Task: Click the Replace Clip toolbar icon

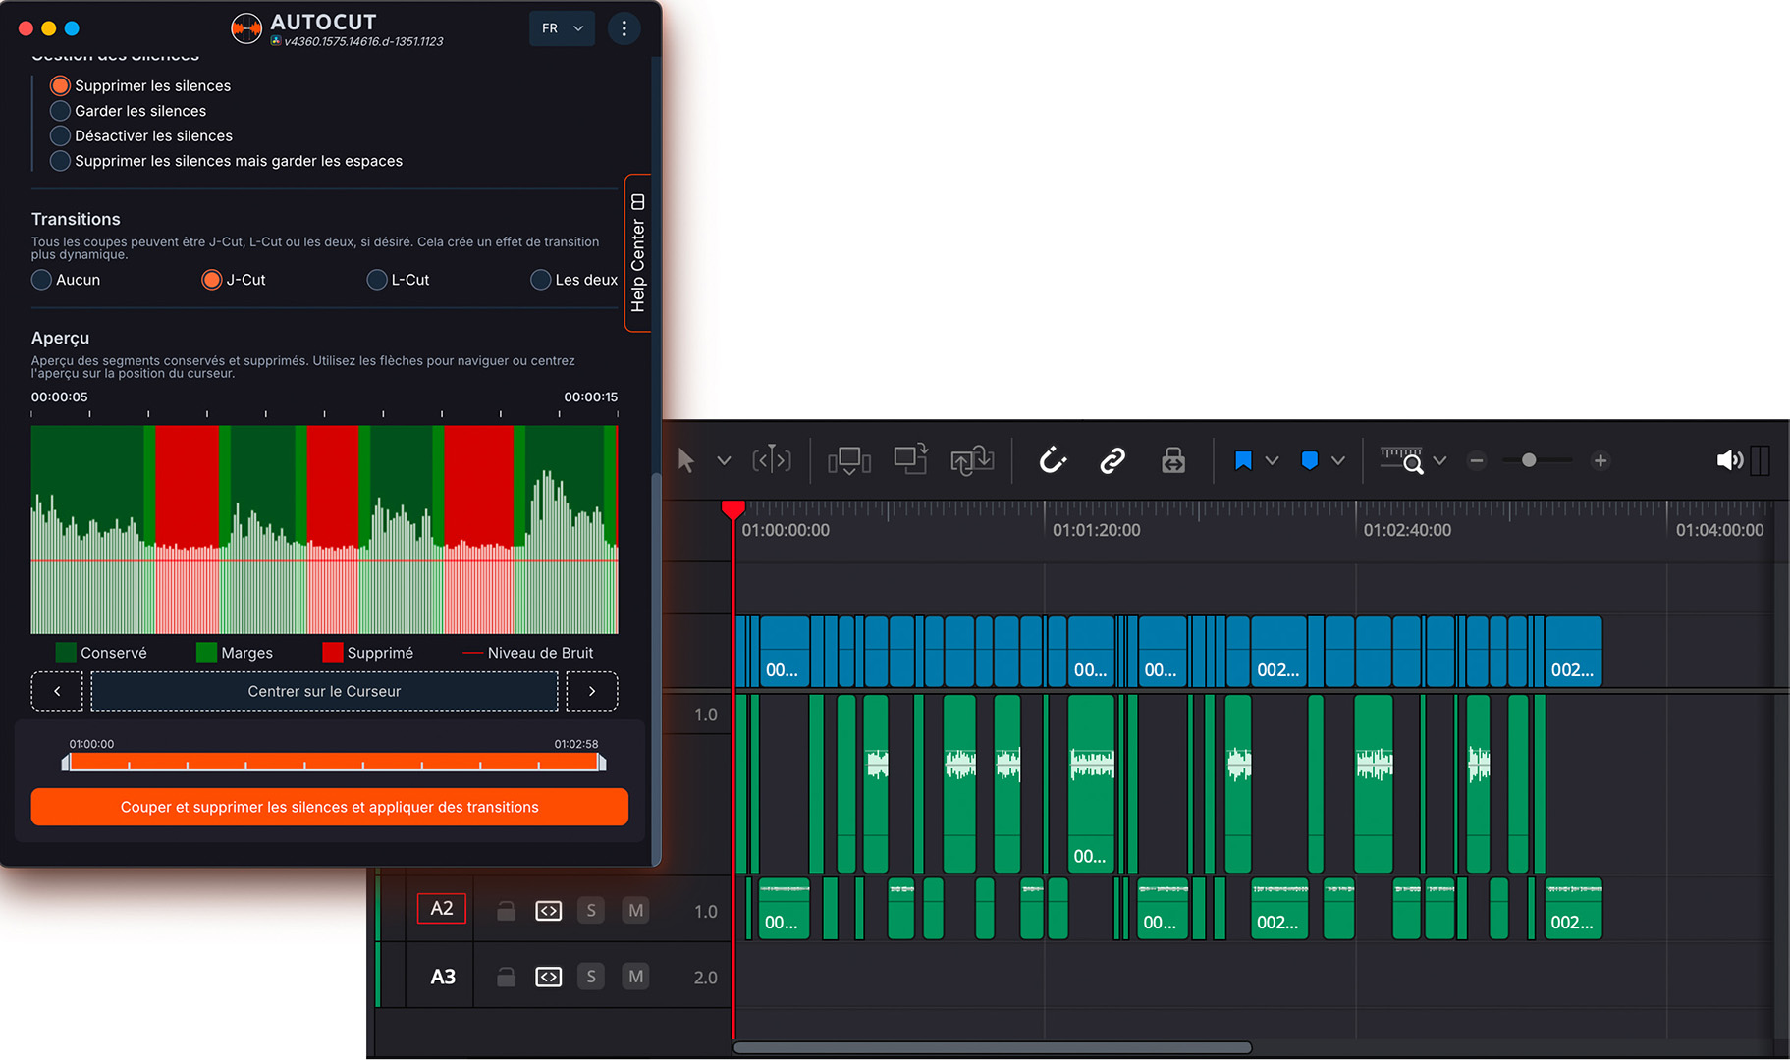Action: (x=971, y=460)
